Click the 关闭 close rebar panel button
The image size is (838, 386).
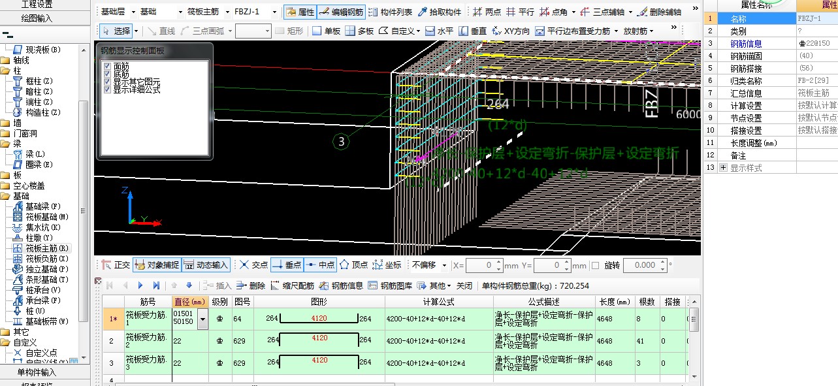tap(464, 285)
